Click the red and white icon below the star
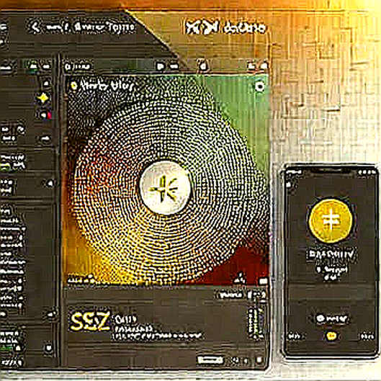This screenshot has width=381, height=381. pyautogui.click(x=45, y=115)
